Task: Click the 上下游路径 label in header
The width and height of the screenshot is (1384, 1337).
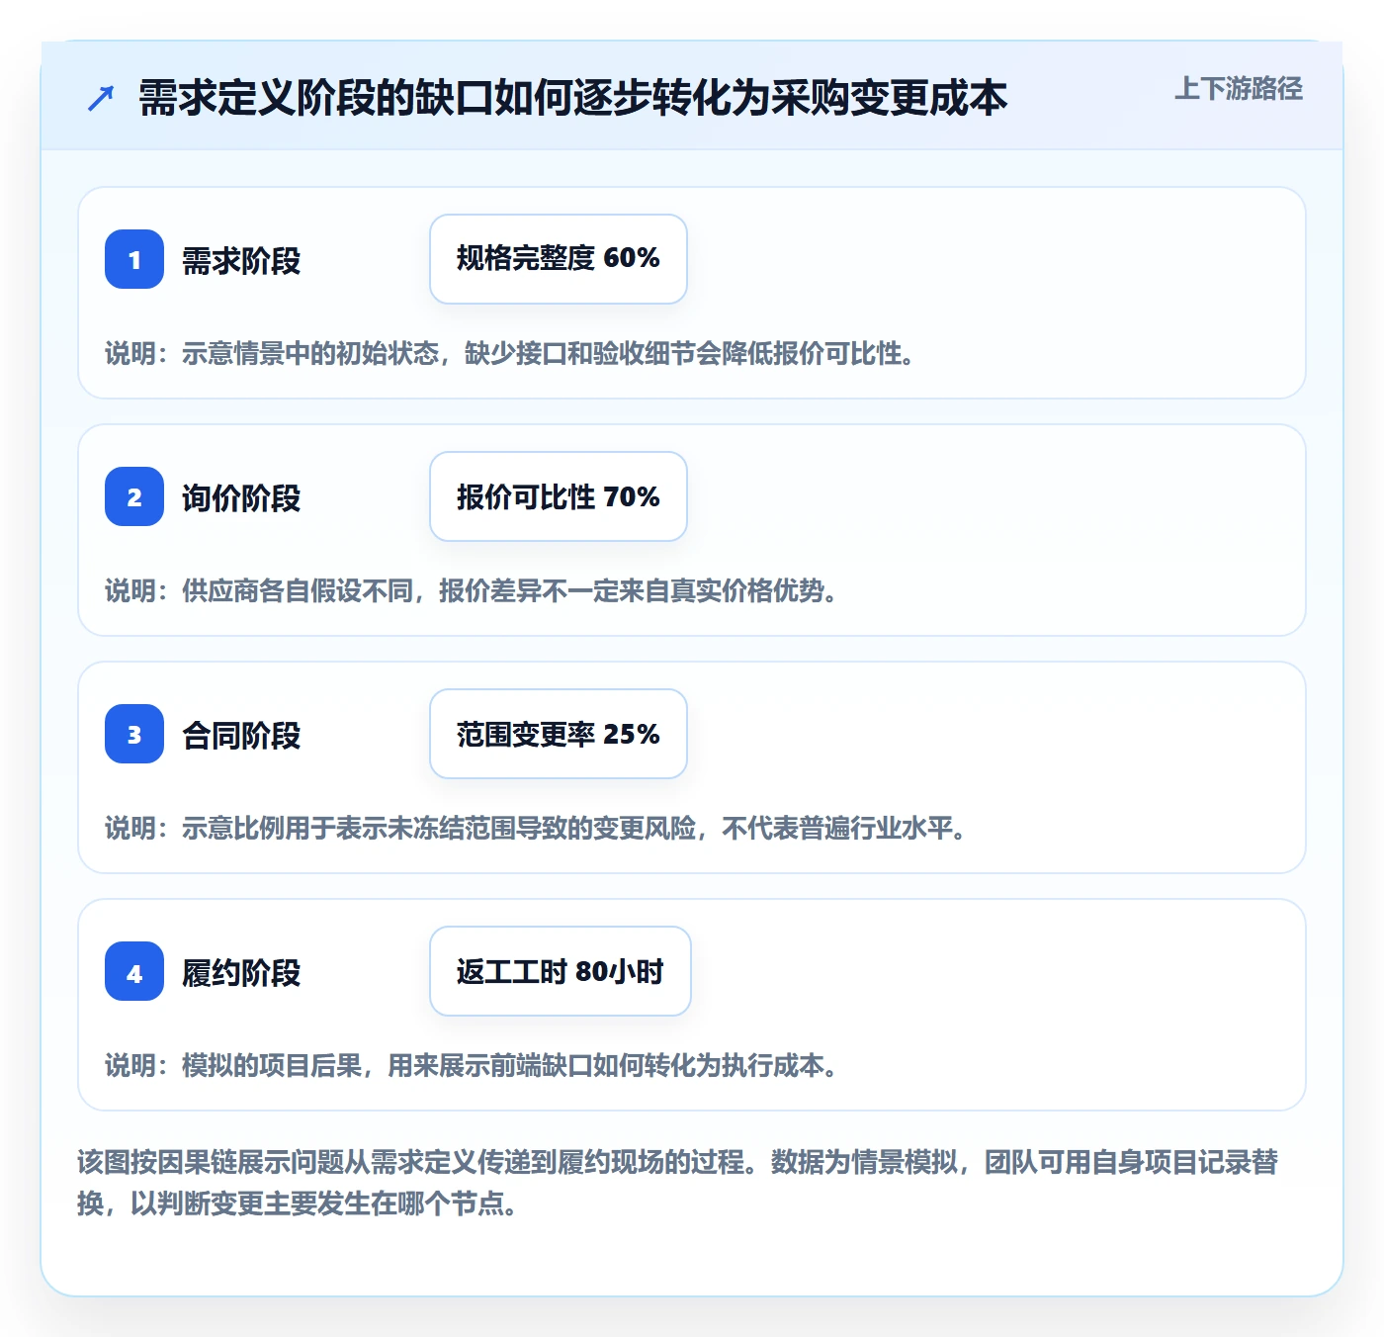Action: coord(1238,89)
